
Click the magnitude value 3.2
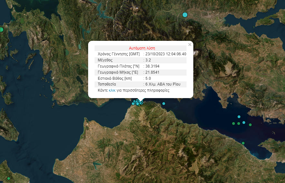click(x=148, y=60)
